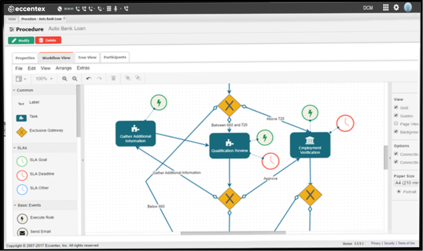
Task: Click rule event above Gather Additional Information
Action: click(x=159, y=102)
